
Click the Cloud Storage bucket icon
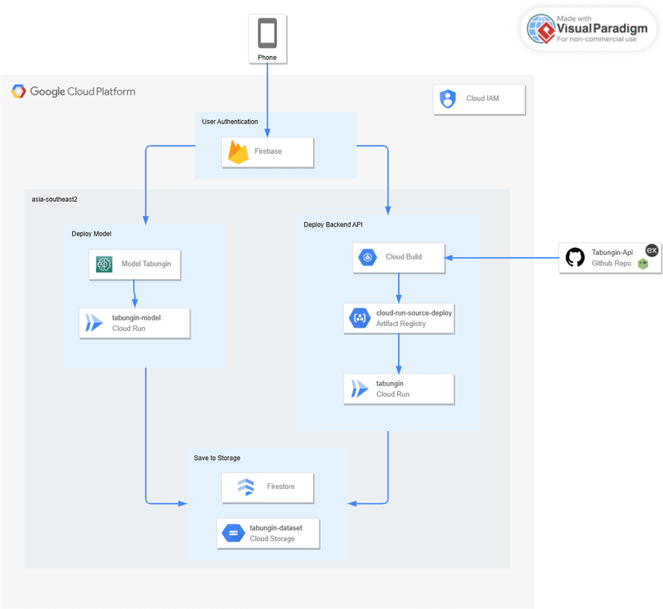click(233, 533)
